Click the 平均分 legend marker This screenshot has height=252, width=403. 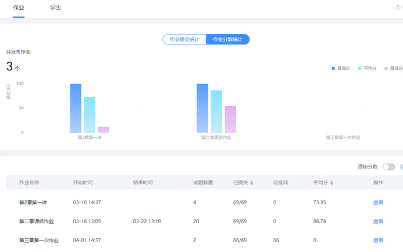360,68
